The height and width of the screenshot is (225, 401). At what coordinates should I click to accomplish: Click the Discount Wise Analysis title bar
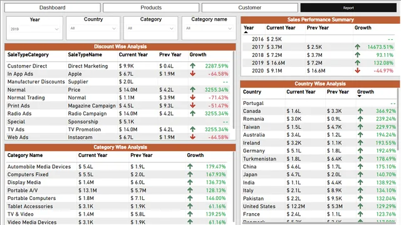120,46
